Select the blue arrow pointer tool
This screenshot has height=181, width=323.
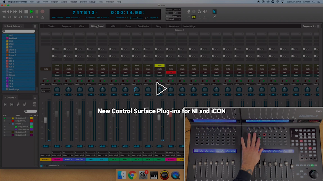coord(214,12)
